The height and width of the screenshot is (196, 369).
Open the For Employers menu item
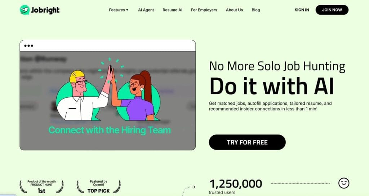coord(204,10)
